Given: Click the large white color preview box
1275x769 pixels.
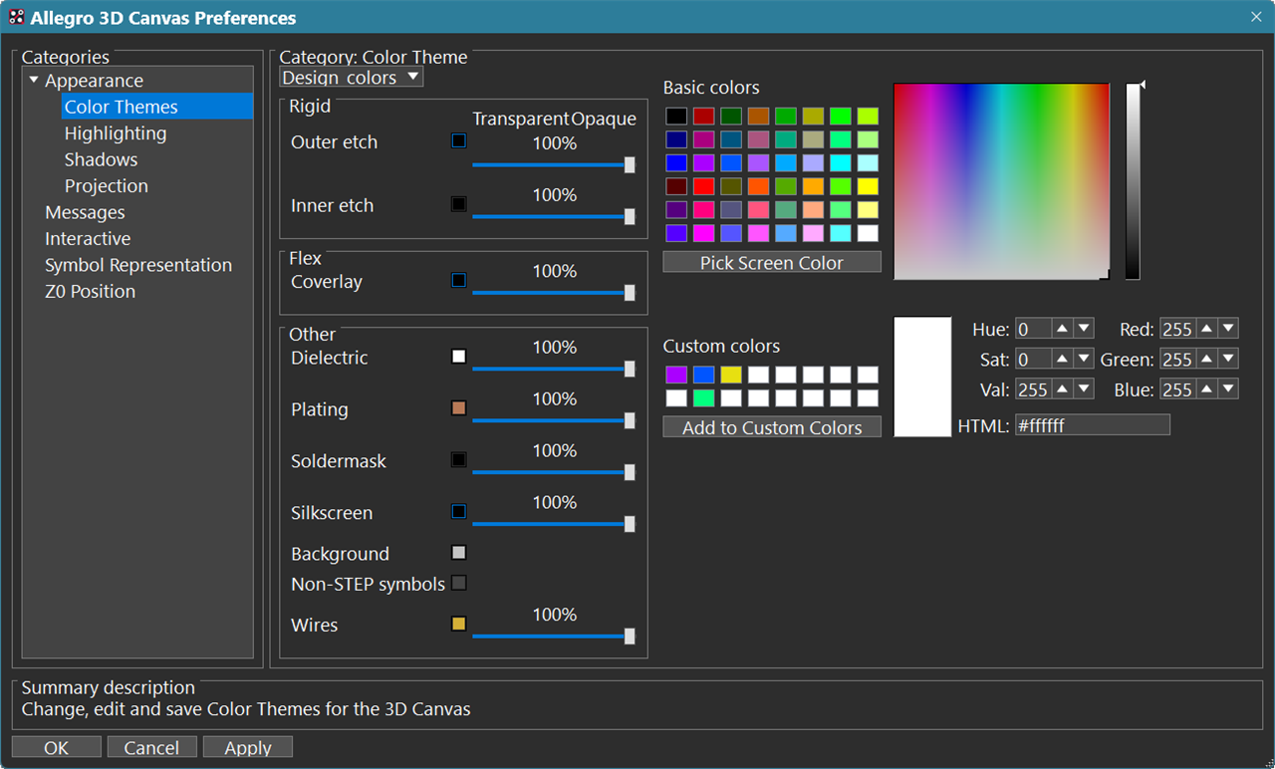Looking at the screenshot, I should pos(922,377).
